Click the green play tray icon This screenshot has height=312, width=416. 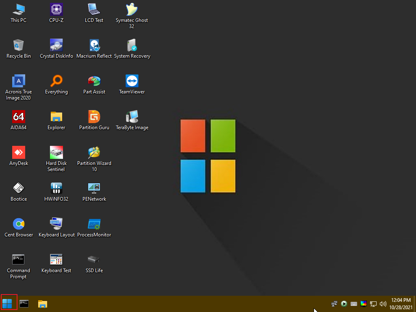click(x=344, y=304)
